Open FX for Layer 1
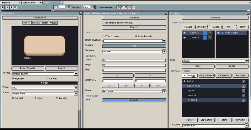This screenshot has width=251, height=130. click(210, 37)
